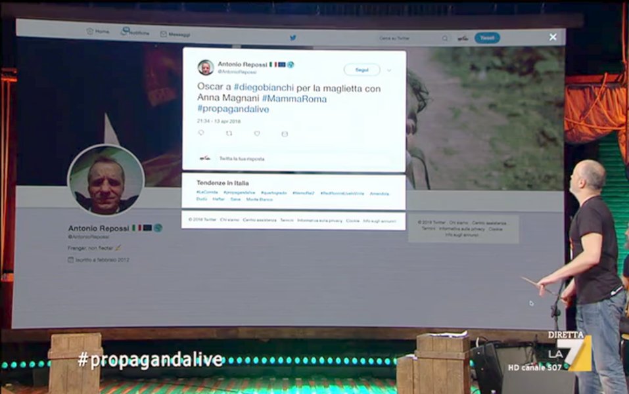The width and height of the screenshot is (629, 394).
Task: Click @AntonioRepossi handle in tweet card
Action: click(x=237, y=72)
